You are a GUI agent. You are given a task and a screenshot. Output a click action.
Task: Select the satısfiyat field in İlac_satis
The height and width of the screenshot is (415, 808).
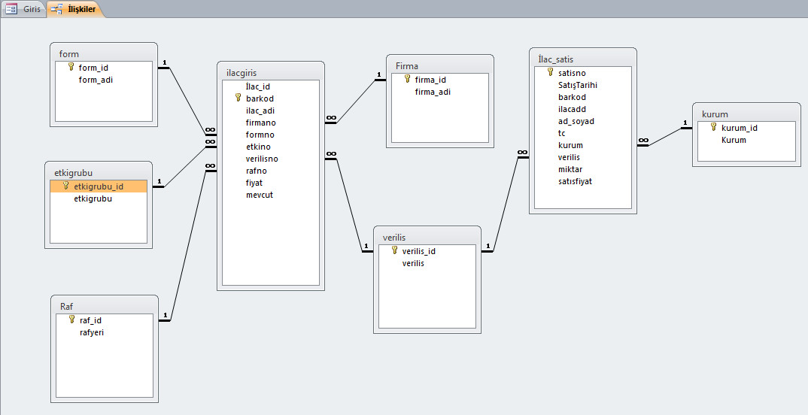(x=575, y=181)
